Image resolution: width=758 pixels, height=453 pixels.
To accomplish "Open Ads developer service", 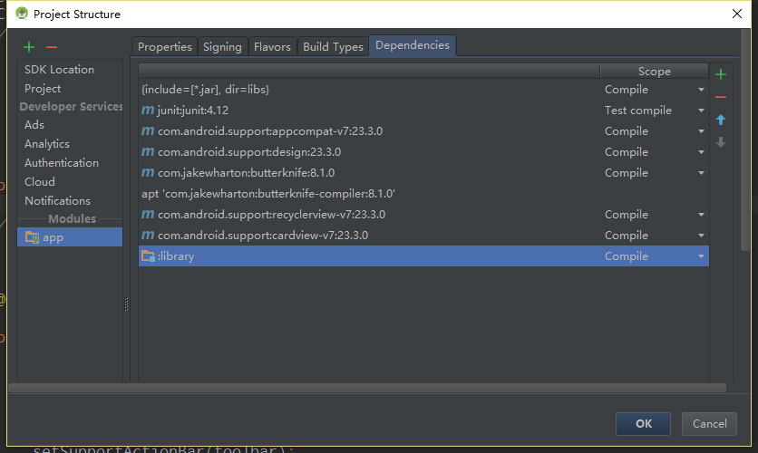I will 34,125.
